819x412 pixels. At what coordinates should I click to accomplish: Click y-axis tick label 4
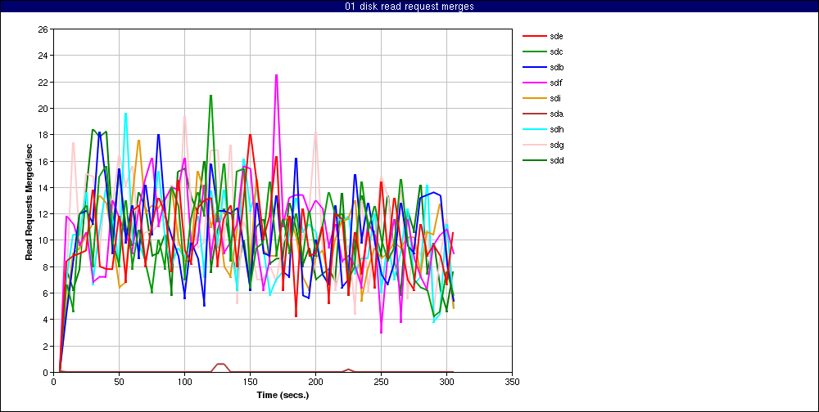(x=45, y=319)
